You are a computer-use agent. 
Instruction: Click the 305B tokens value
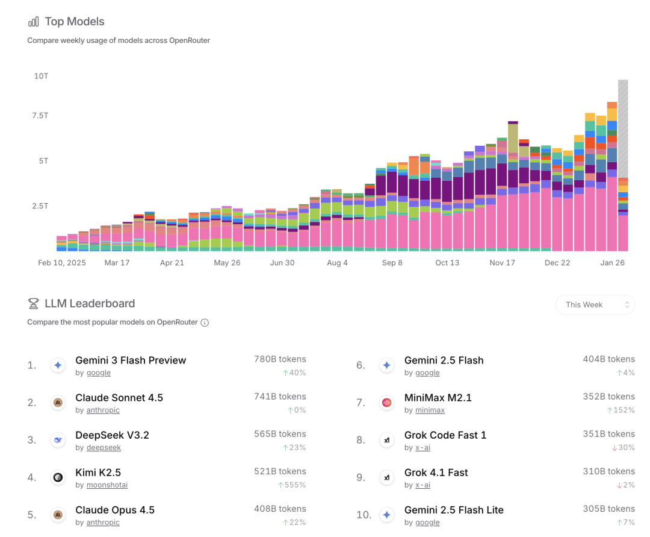point(609,508)
